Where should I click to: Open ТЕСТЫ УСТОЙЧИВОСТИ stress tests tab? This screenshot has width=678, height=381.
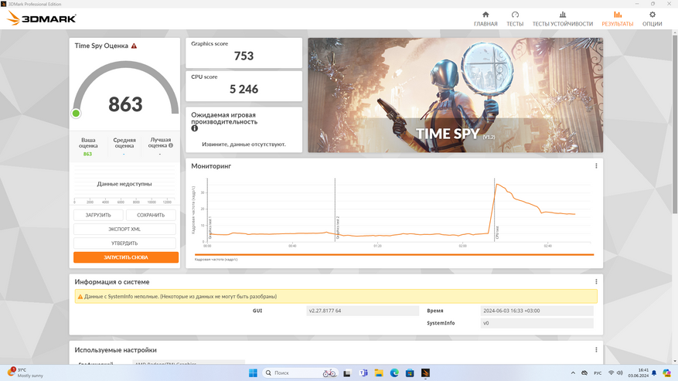pyautogui.click(x=562, y=19)
